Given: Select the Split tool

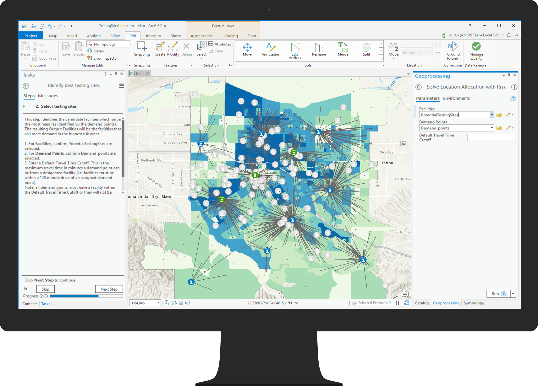Looking at the screenshot, I should pyautogui.click(x=366, y=50).
